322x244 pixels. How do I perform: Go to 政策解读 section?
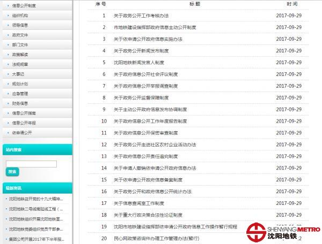pyautogui.click(x=20, y=55)
